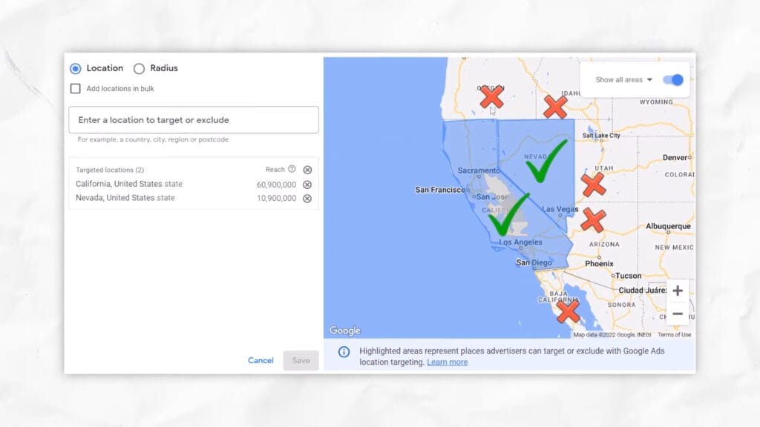Open the Reach help tooltip icon
The image size is (760, 427).
coord(292,169)
